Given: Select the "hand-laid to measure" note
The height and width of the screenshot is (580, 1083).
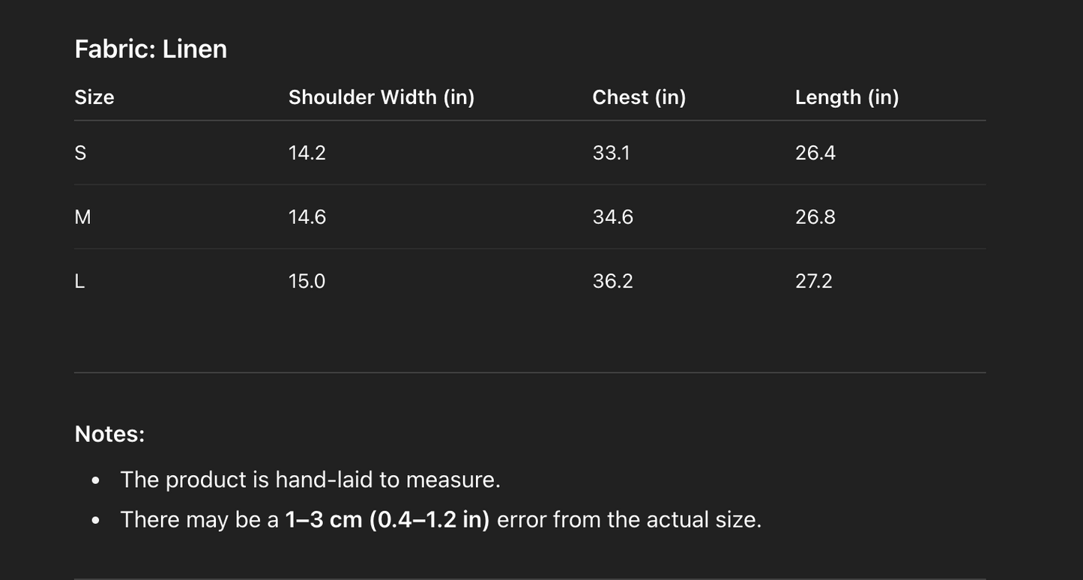Looking at the screenshot, I should (310, 480).
